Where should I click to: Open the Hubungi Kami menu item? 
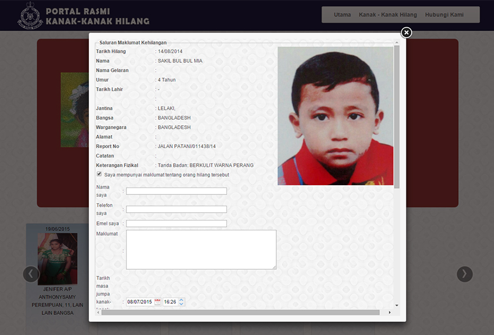(x=444, y=15)
